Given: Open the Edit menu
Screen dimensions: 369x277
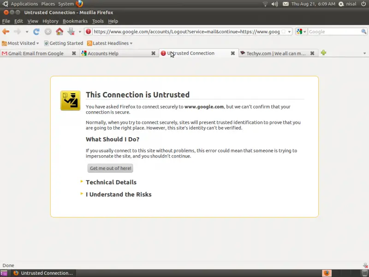Looking at the screenshot, I should tap(18, 21).
